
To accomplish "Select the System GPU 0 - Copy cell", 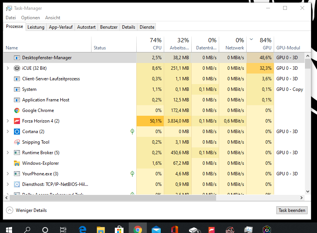I will [289, 89].
